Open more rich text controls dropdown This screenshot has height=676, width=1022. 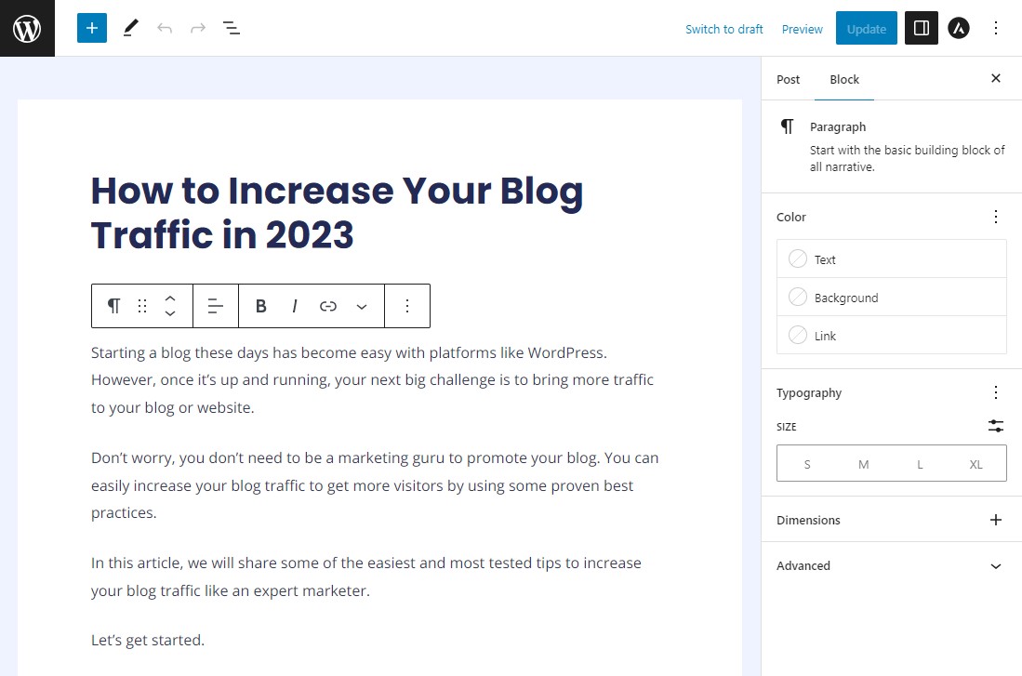pyautogui.click(x=362, y=306)
